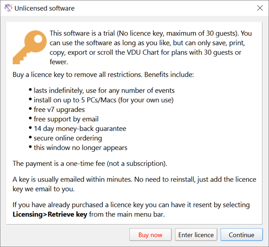Click the "lasts indefinitely" bullet item
Screen dimensions: 269x247
[104, 90]
